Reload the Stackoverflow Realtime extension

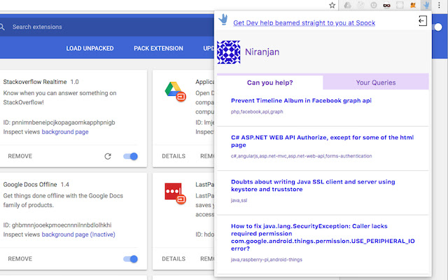[x=108, y=156]
